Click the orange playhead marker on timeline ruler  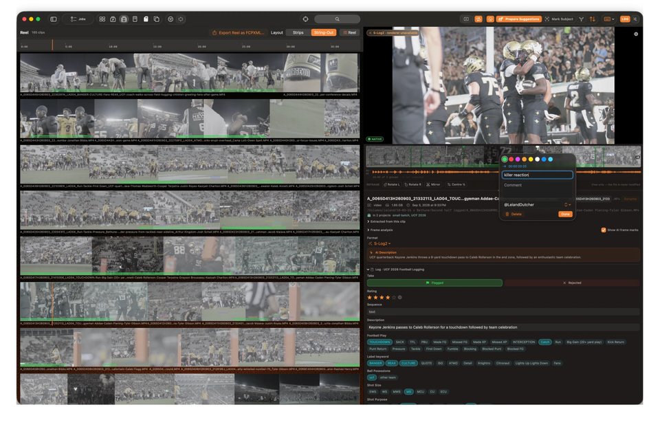[x=53, y=45]
